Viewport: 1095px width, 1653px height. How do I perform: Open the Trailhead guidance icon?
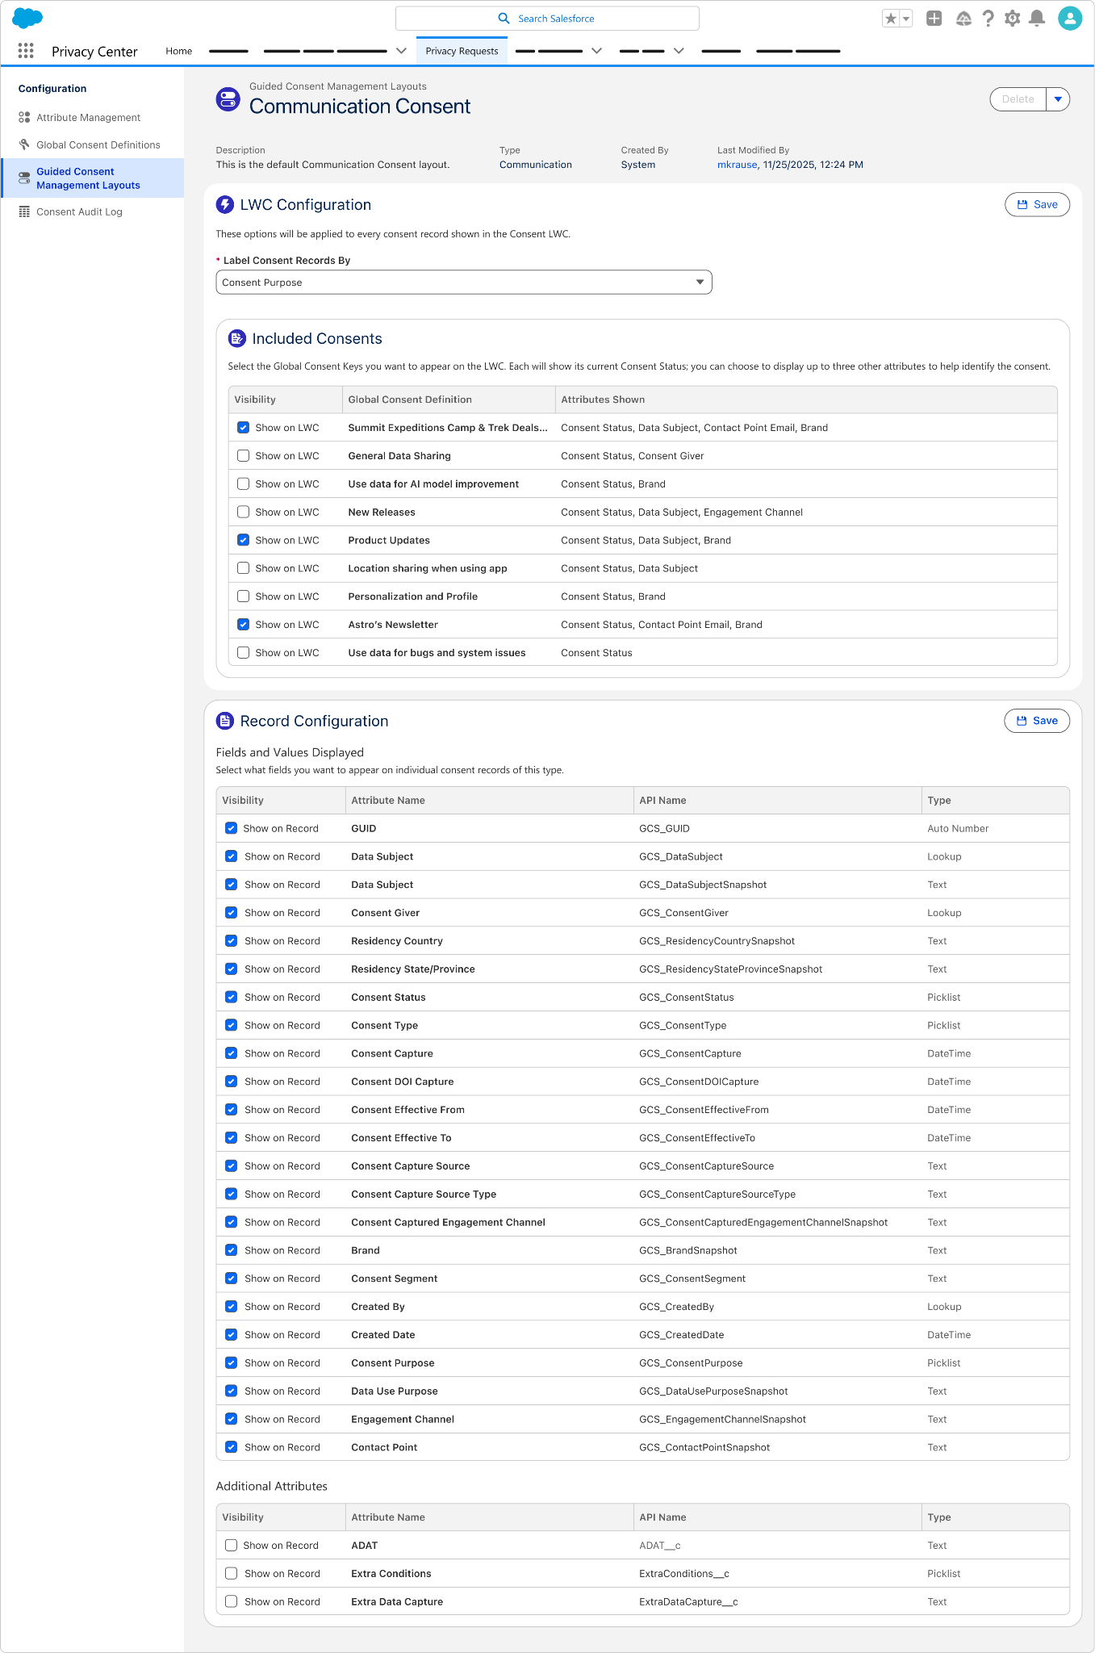point(963,18)
